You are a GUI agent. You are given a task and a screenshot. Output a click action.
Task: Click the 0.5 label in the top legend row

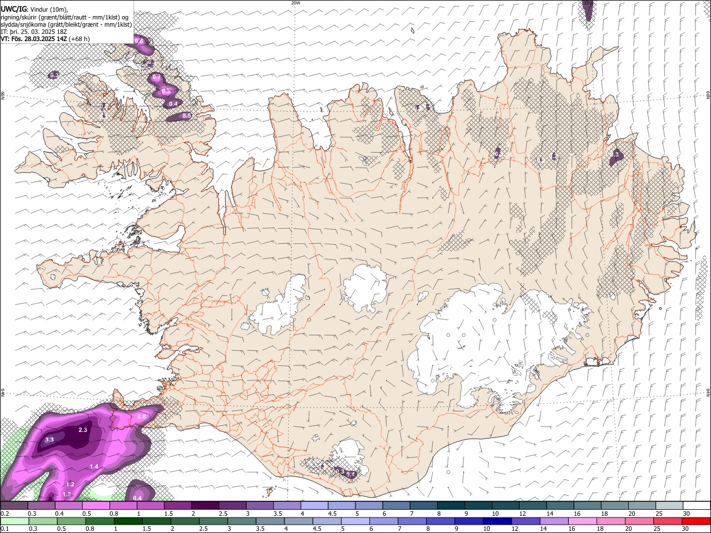87,514
